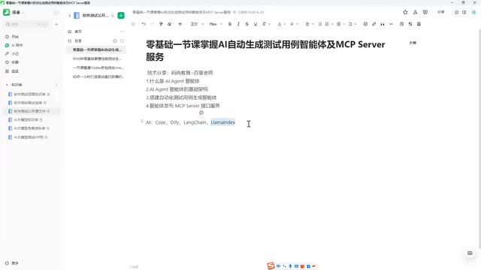
Task: Click the insert card icon at toolbar start
Action: (133, 24)
